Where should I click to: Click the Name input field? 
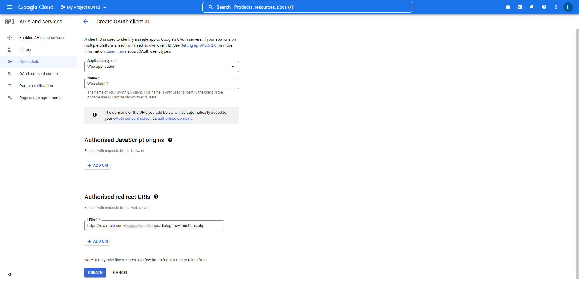point(161,84)
